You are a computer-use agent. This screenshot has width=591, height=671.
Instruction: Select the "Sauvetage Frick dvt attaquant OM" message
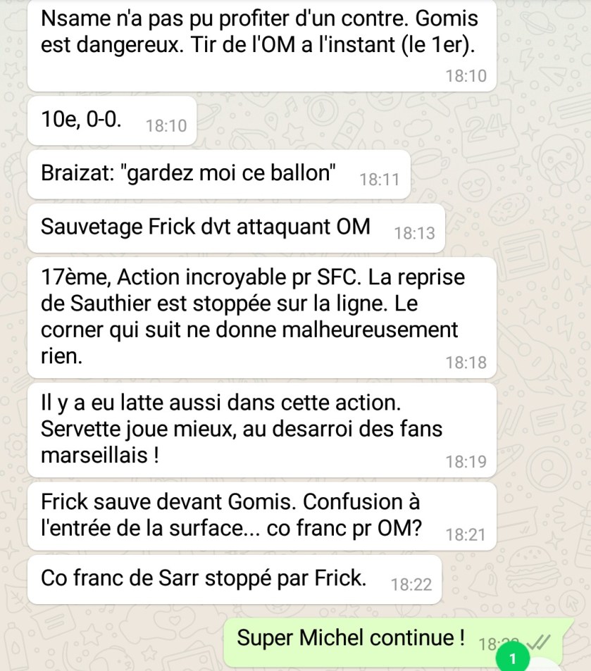(236, 228)
